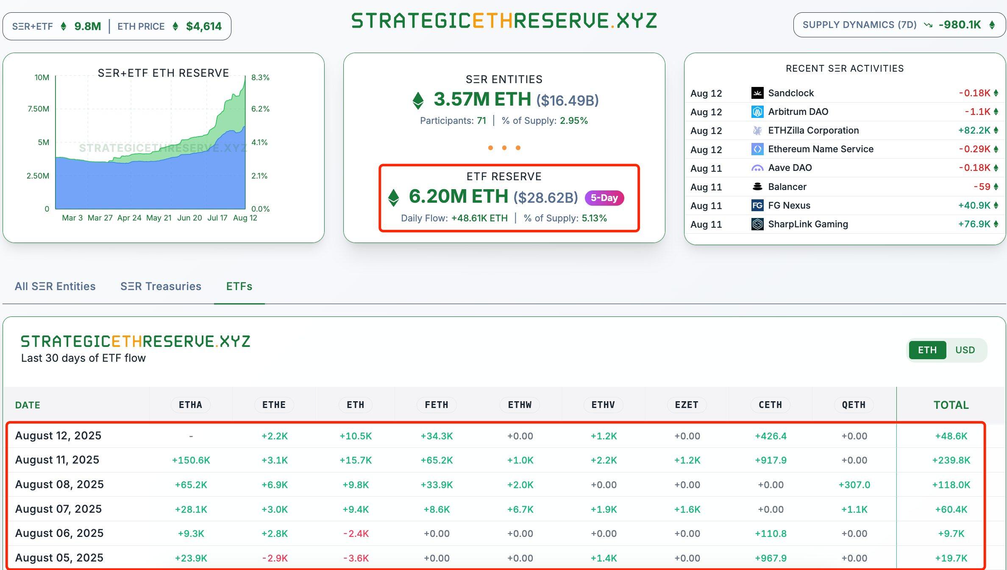Select the ETH unit toggle
Viewport: 1007px width, 570px height.
[927, 350]
